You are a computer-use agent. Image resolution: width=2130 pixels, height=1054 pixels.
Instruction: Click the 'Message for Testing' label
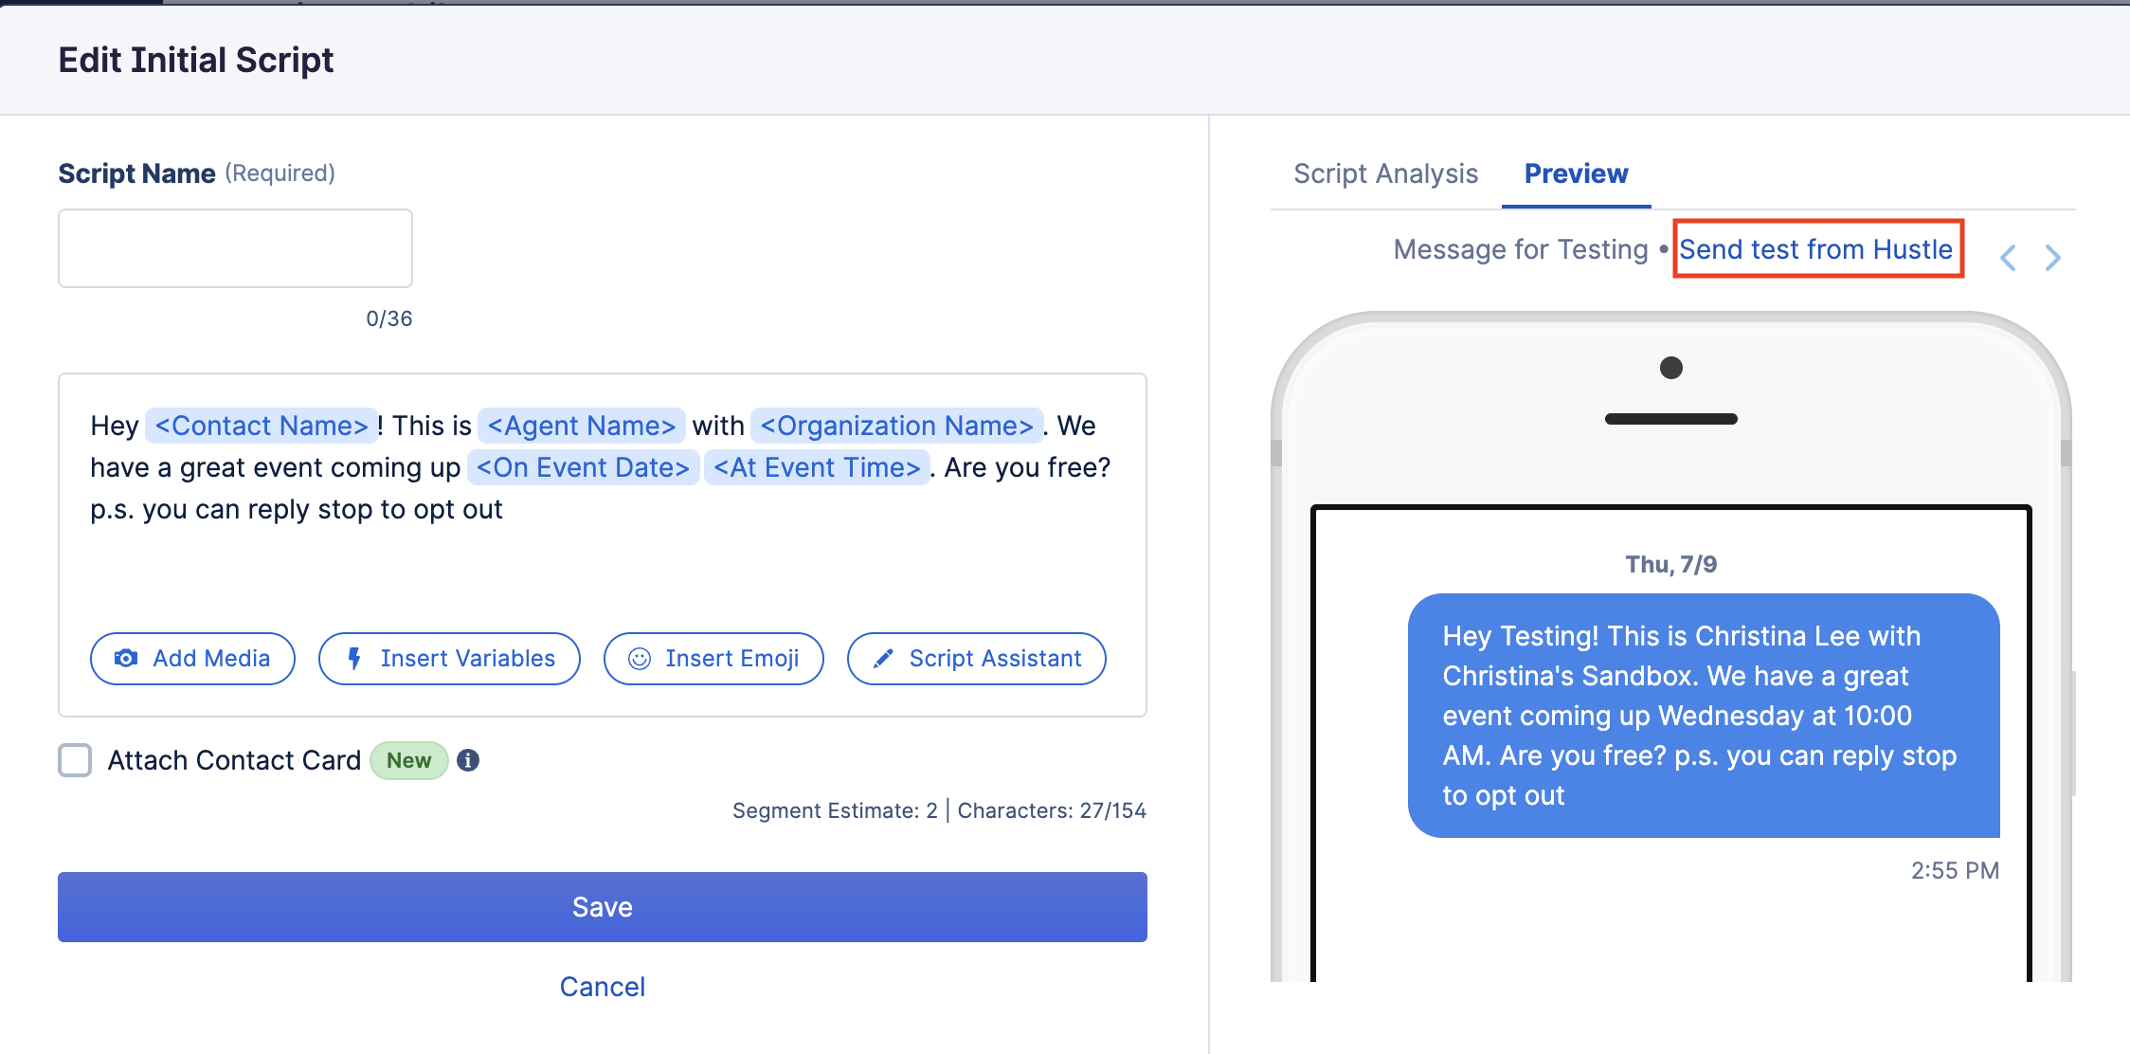click(1521, 249)
